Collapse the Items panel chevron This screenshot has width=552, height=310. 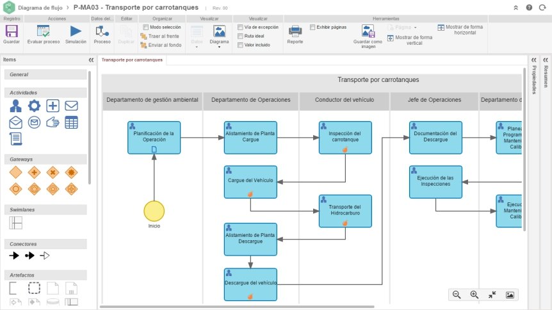coord(91,60)
